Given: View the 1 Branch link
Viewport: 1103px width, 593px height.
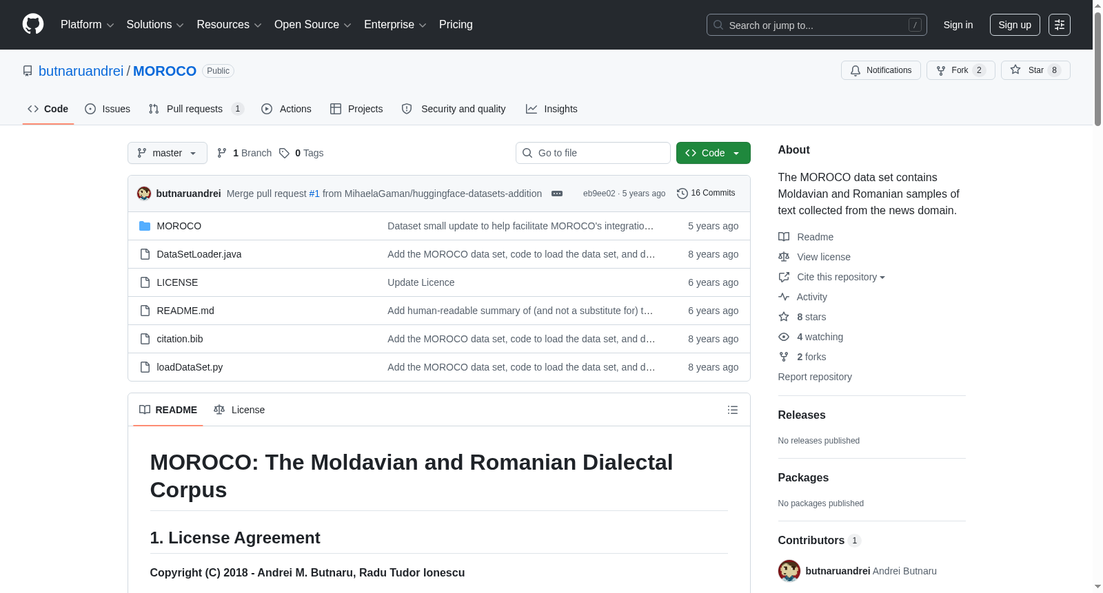Looking at the screenshot, I should point(244,153).
